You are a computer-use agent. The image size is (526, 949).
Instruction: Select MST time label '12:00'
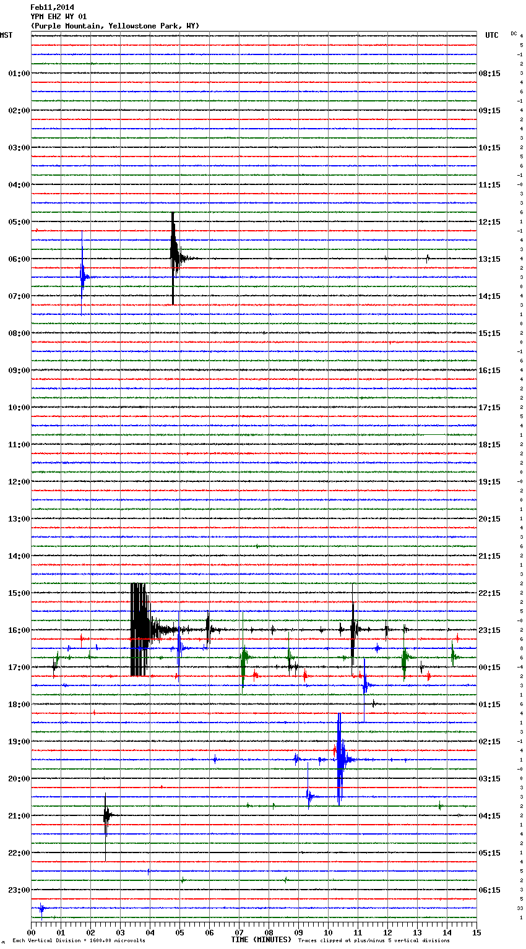click(19, 482)
